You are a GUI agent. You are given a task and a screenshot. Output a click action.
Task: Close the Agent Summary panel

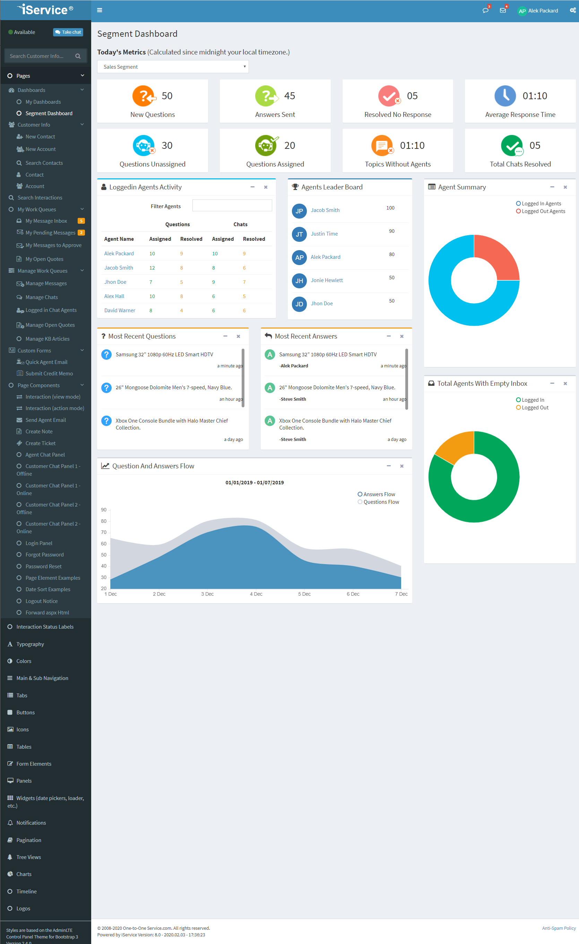pyautogui.click(x=565, y=187)
